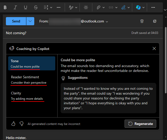This screenshot has width=167, height=140.
Task: Click the vertical scrollbar thumb
Action: (166, 60)
